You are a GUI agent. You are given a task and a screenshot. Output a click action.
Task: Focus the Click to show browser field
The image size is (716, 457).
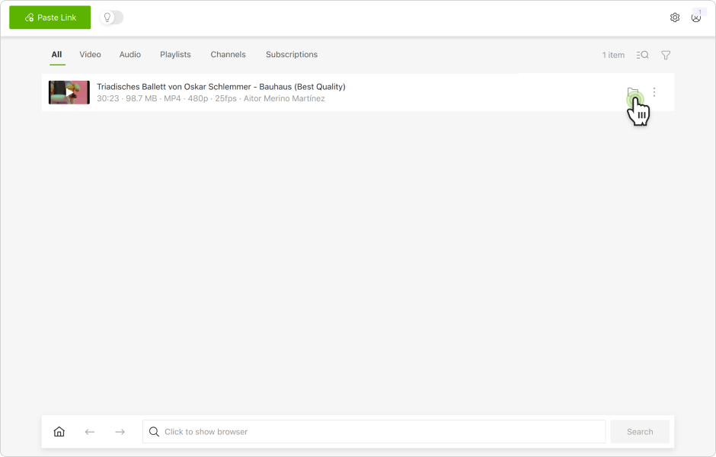[x=374, y=431]
